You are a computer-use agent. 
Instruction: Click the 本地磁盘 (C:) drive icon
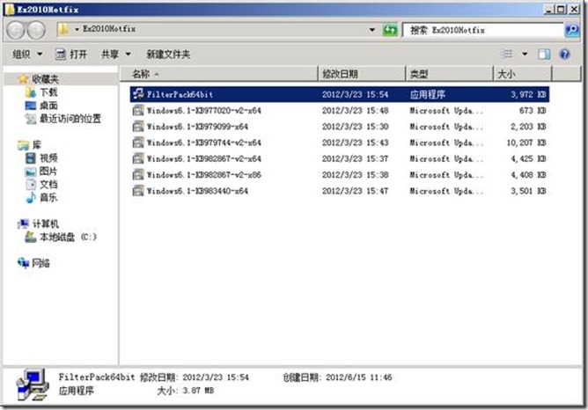pos(31,237)
